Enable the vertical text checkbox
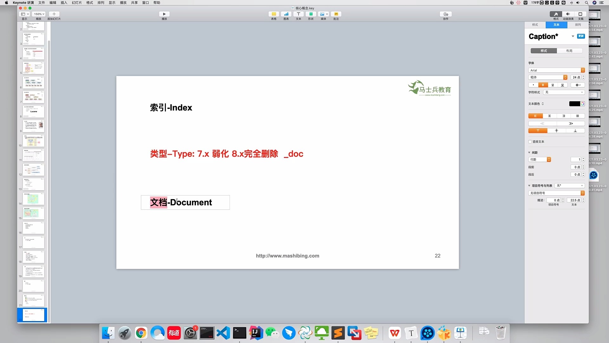 [530, 142]
